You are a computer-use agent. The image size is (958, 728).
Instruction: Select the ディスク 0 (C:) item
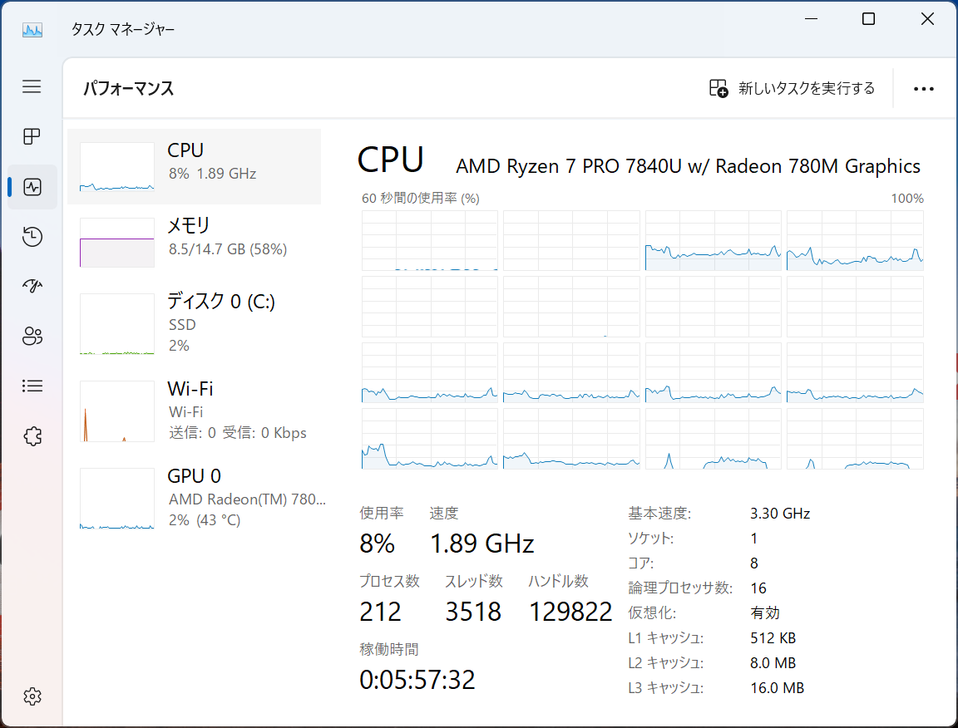[195, 323]
